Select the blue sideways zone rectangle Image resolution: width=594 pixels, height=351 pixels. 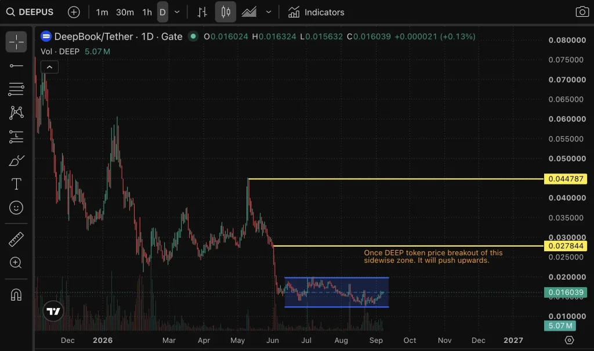click(x=336, y=292)
